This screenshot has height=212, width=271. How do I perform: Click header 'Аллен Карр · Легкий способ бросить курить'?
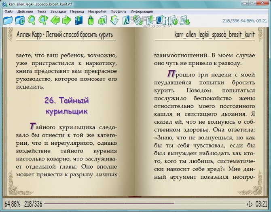tap(64, 35)
